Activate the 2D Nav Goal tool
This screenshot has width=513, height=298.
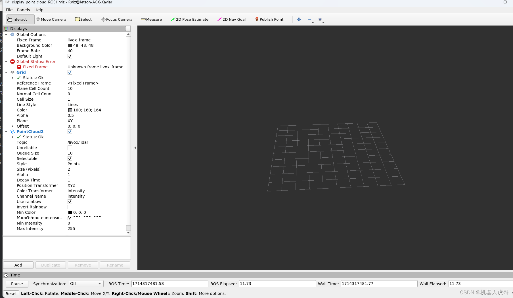(x=231, y=19)
